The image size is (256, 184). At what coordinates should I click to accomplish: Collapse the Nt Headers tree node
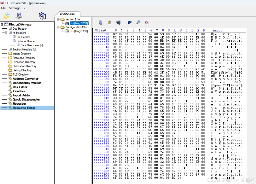[6, 33]
